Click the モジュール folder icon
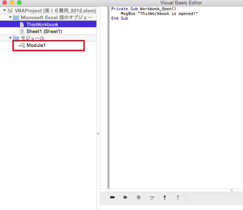Screen dimensions: 243x210 [16, 38]
